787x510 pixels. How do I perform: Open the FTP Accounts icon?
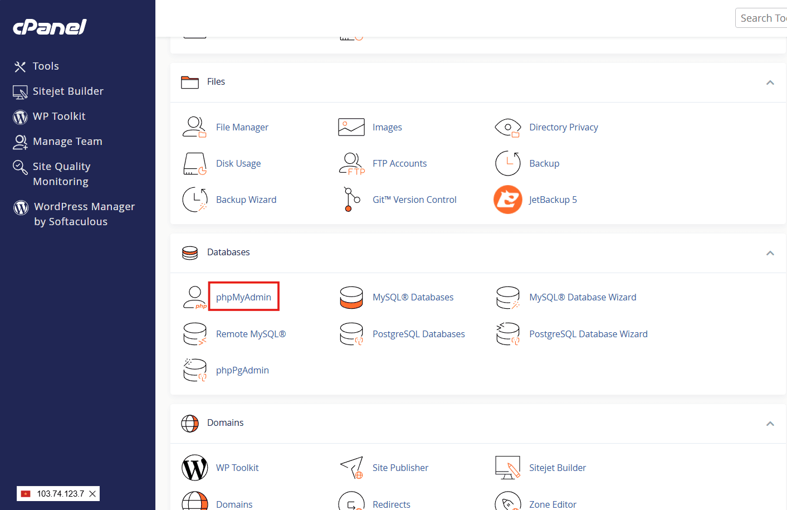click(351, 163)
